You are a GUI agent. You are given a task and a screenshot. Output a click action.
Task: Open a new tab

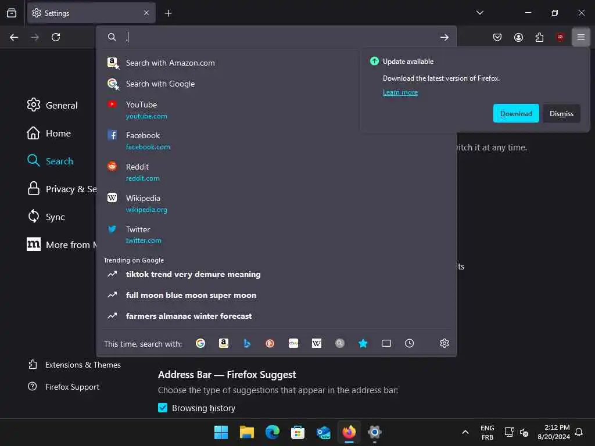point(168,13)
